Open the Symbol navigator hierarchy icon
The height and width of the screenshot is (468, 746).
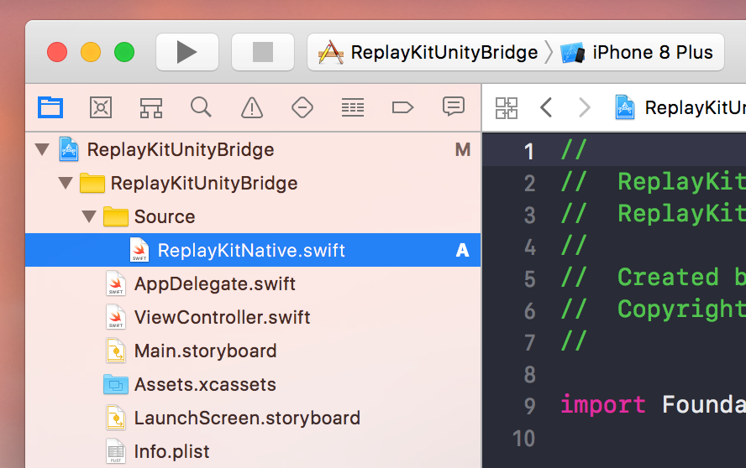pyautogui.click(x=151, y=108)
